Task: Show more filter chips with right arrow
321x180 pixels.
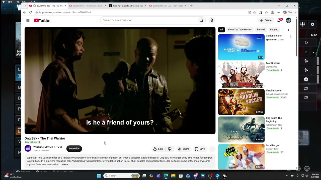Action: [x=288, y=30]
